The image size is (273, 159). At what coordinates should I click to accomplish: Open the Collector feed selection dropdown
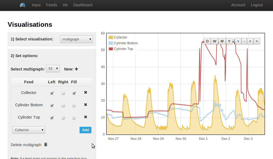tap(29, 130)
